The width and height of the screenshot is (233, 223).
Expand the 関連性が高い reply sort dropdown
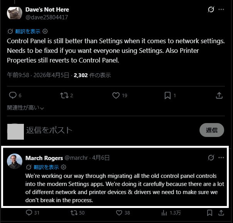coord(25,108)
